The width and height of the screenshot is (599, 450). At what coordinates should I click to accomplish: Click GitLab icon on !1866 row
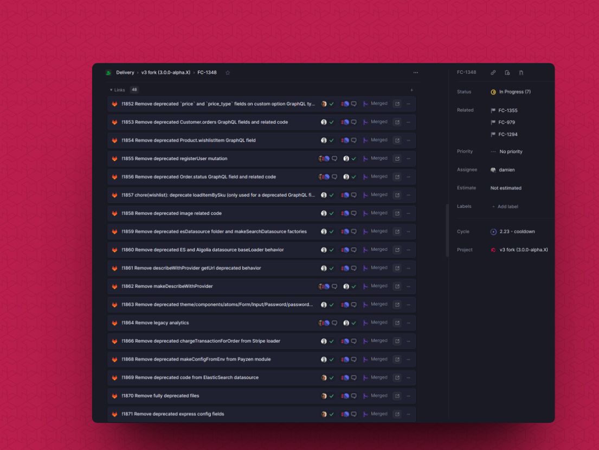(x=114, y=341)
